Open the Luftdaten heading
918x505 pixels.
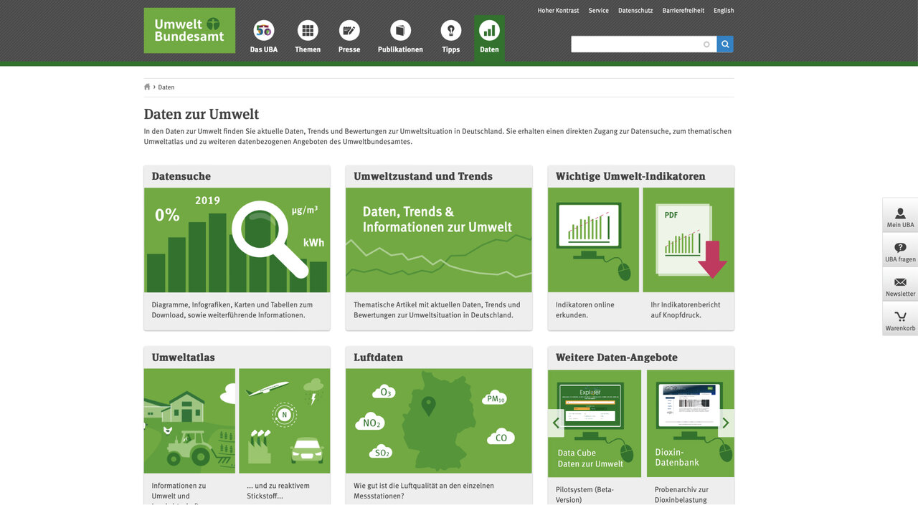tap(378, 357)
